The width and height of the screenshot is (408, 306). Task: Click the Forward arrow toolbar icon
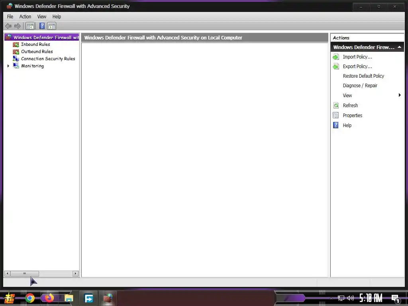point(18,26)
